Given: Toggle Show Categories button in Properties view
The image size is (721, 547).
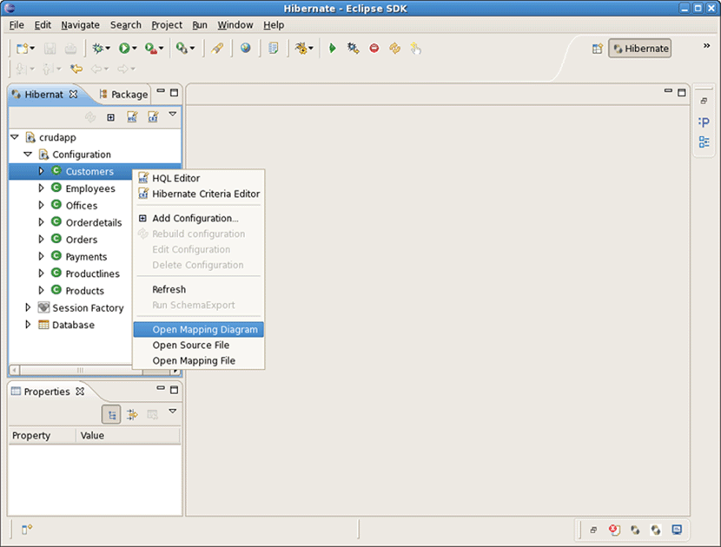Looking at the screenshot, I should coord(111,415).
